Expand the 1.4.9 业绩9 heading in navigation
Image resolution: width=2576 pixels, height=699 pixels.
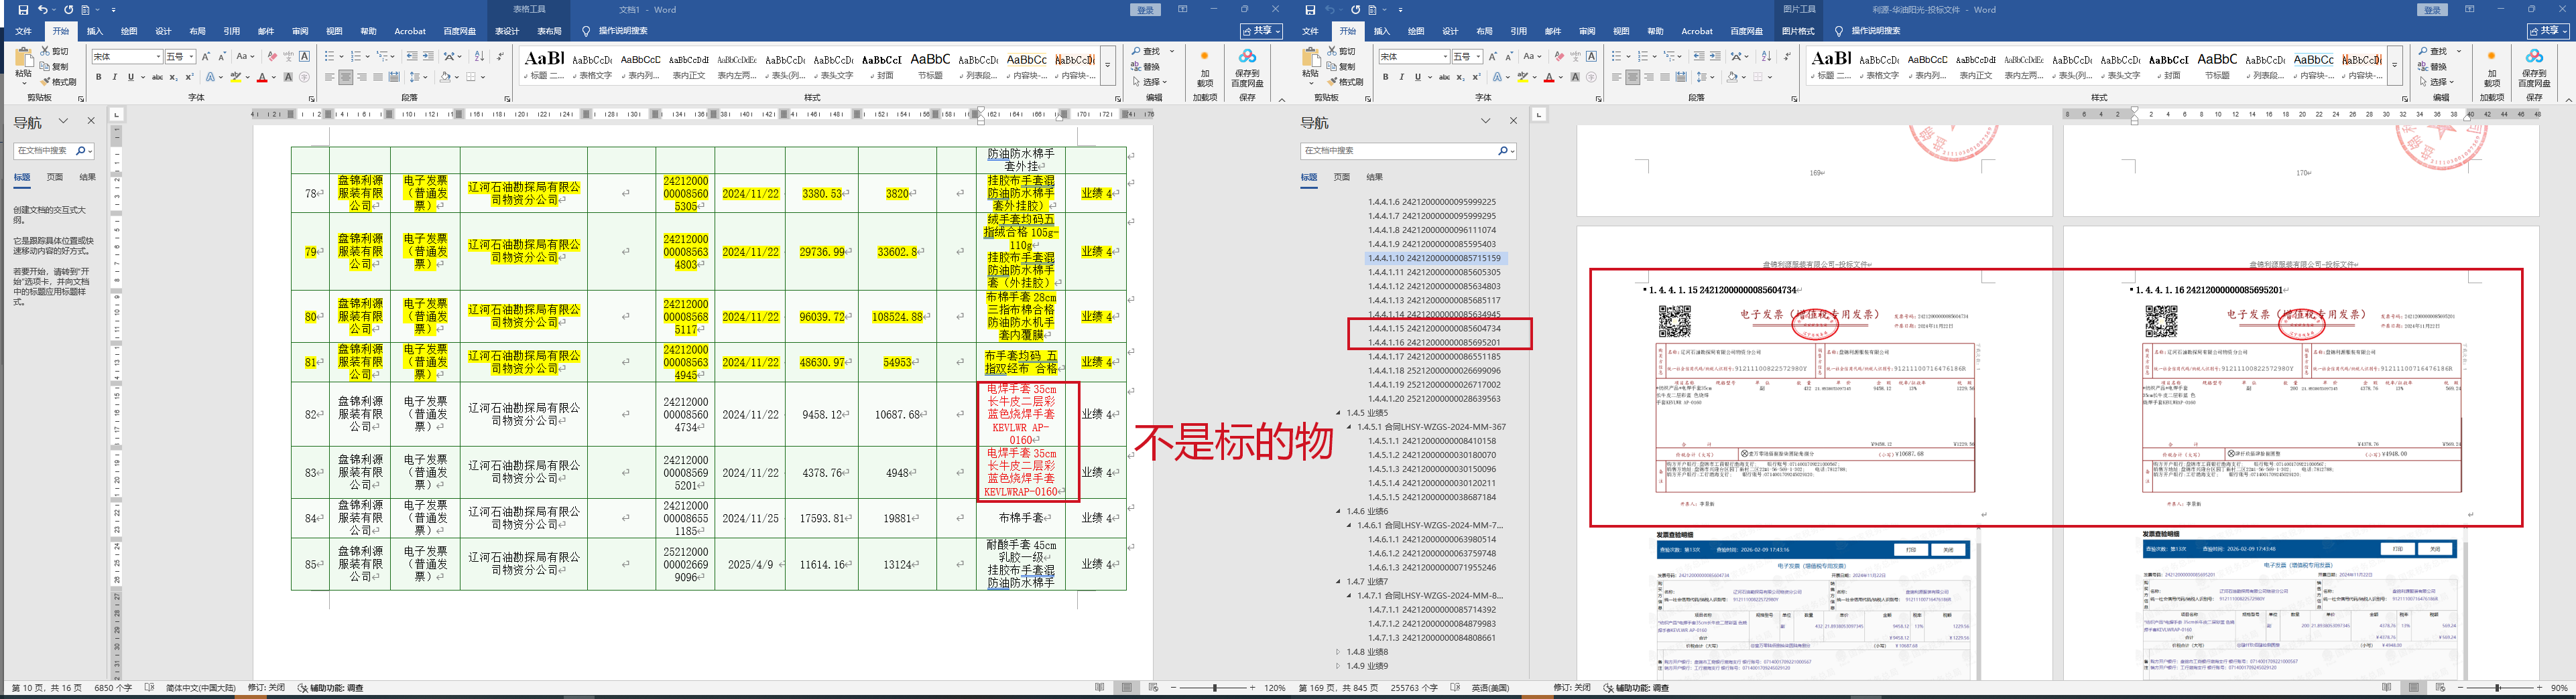click(1339, 666)
